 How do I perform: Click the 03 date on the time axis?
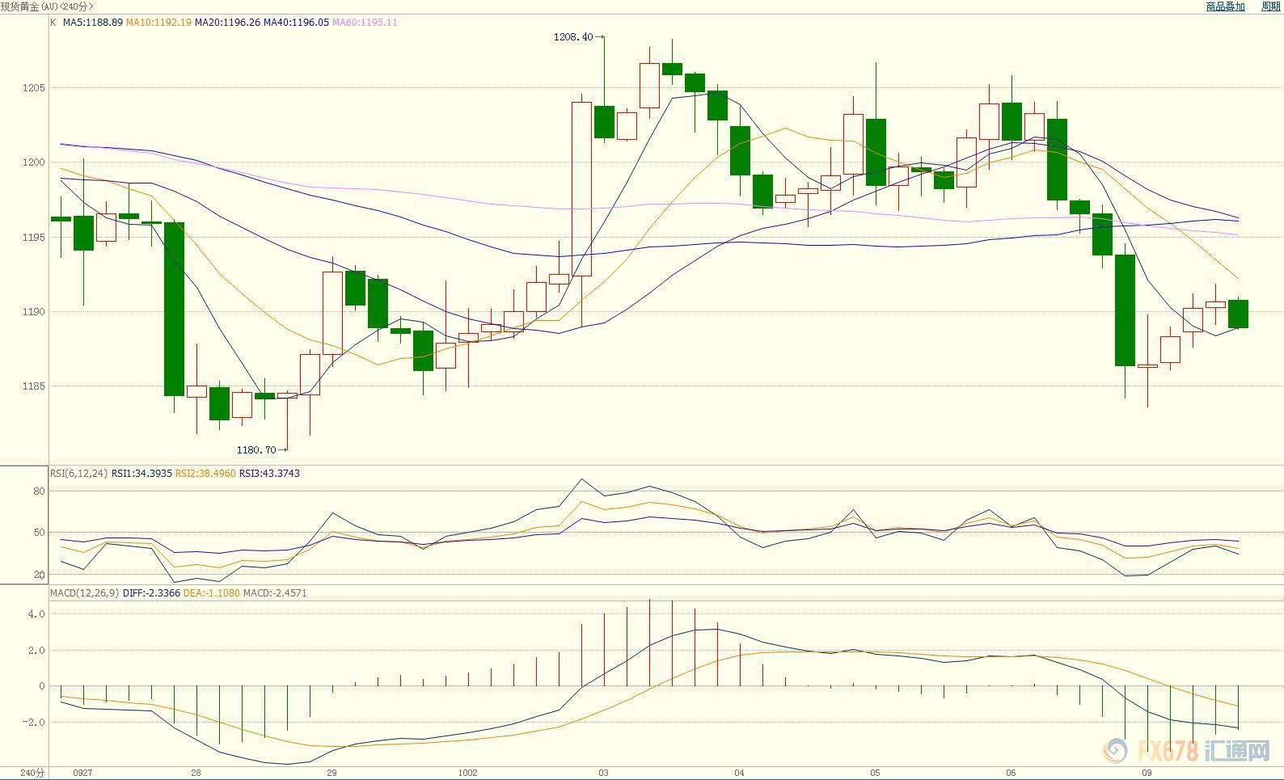[603, 774]
